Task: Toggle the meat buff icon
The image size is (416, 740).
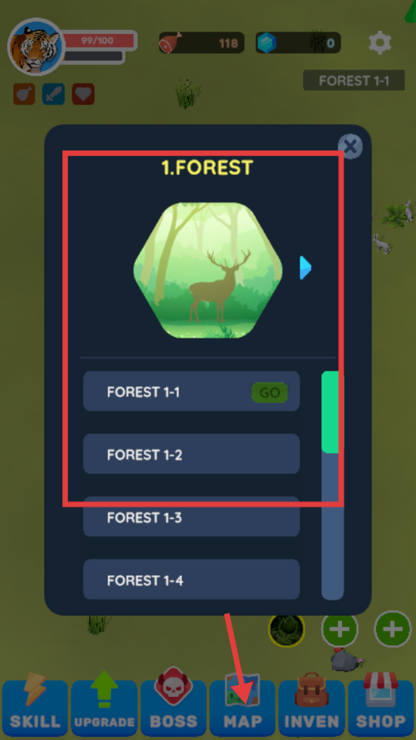Action: 24,94
